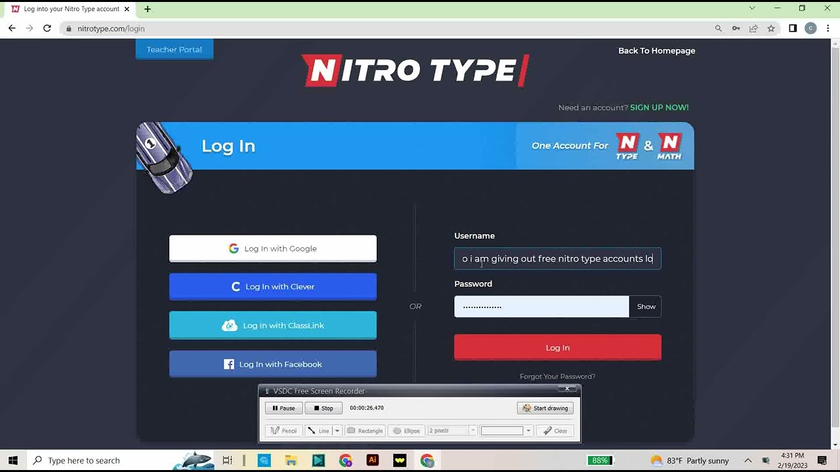Image resolution: width=840 pixels, height=472 pixels.
Task: Click the browser forward arrow
Action: coord(30,28)
